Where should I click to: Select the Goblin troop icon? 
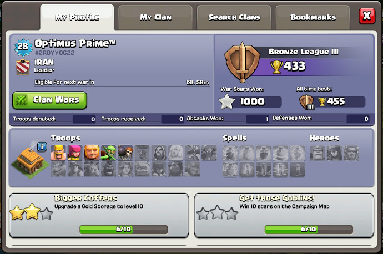point(109,153)
